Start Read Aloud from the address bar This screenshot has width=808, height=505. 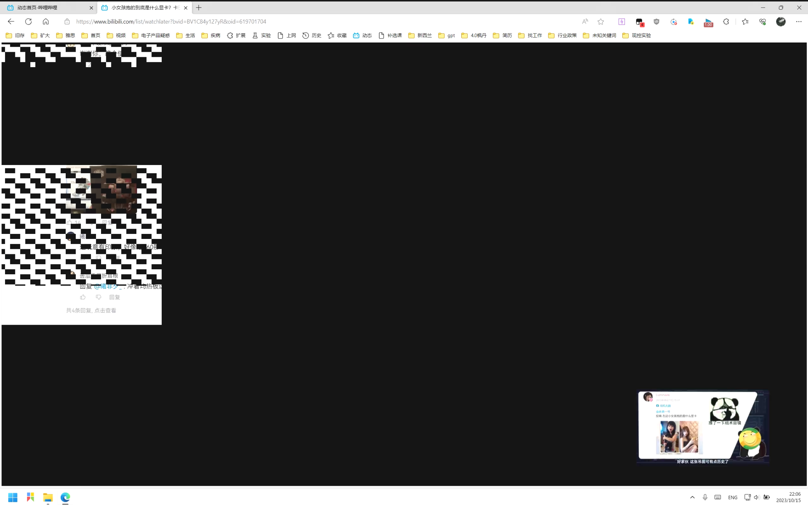click(x=585, y=21)
